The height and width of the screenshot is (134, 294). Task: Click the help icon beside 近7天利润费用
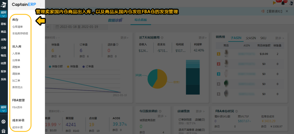point(162,38)
